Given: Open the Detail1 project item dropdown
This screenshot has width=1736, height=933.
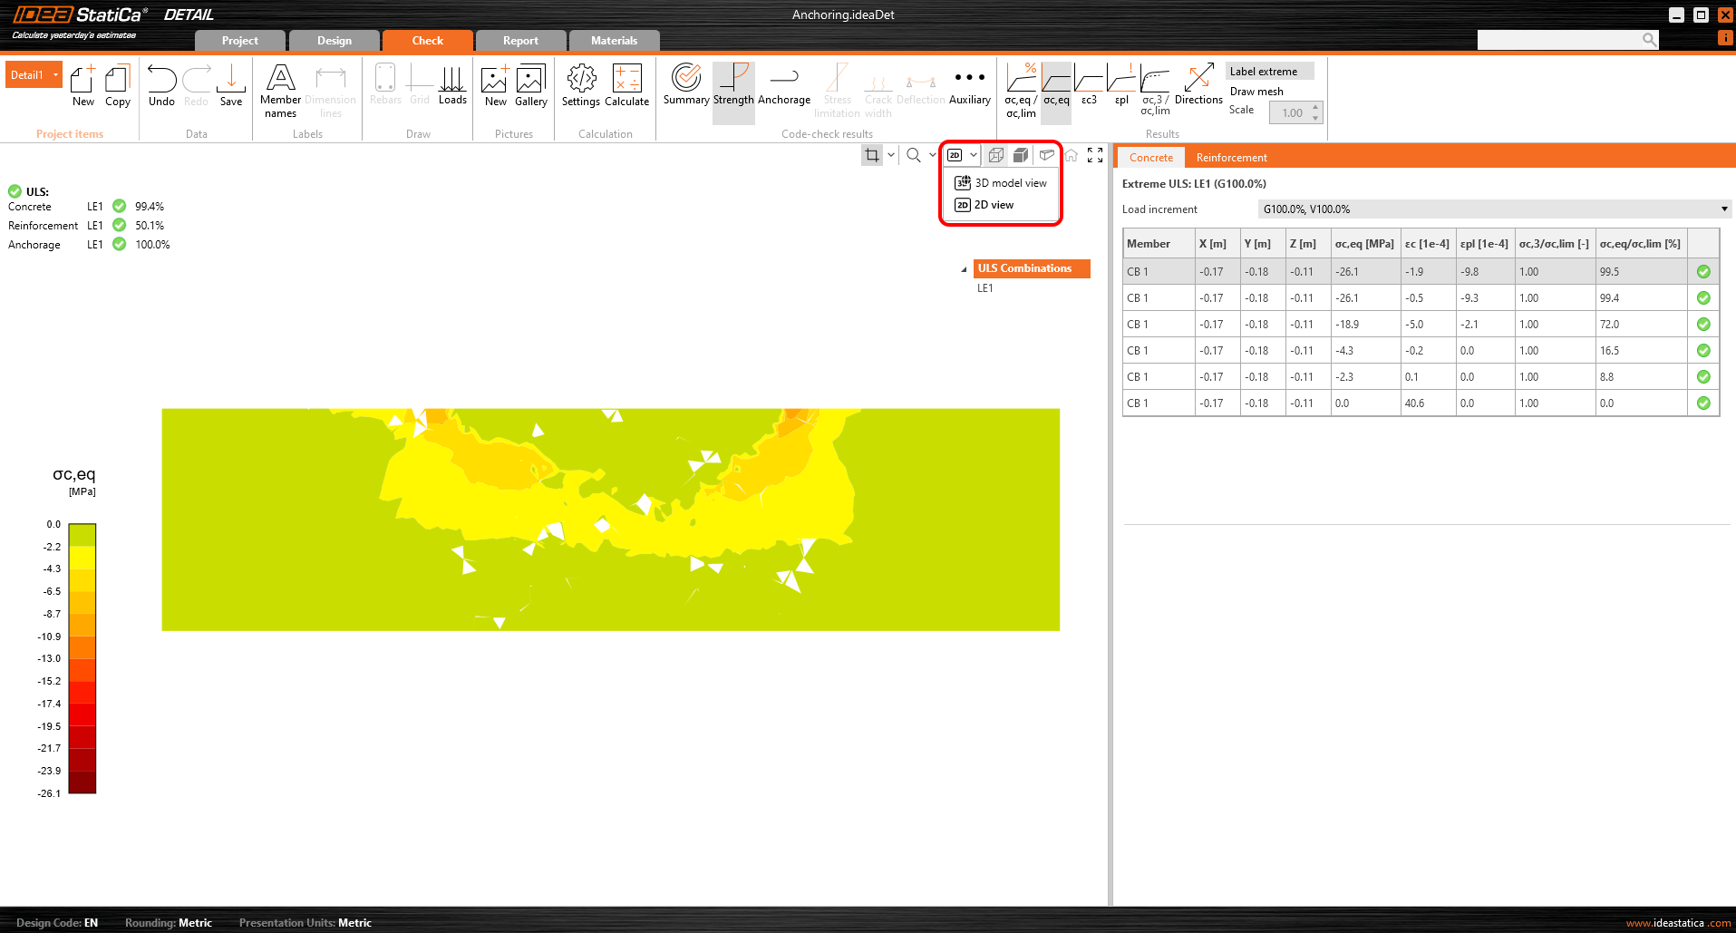Looking at the screenshot, I should point(55,75).
